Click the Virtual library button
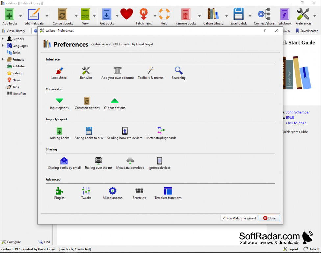 point(13,31)
